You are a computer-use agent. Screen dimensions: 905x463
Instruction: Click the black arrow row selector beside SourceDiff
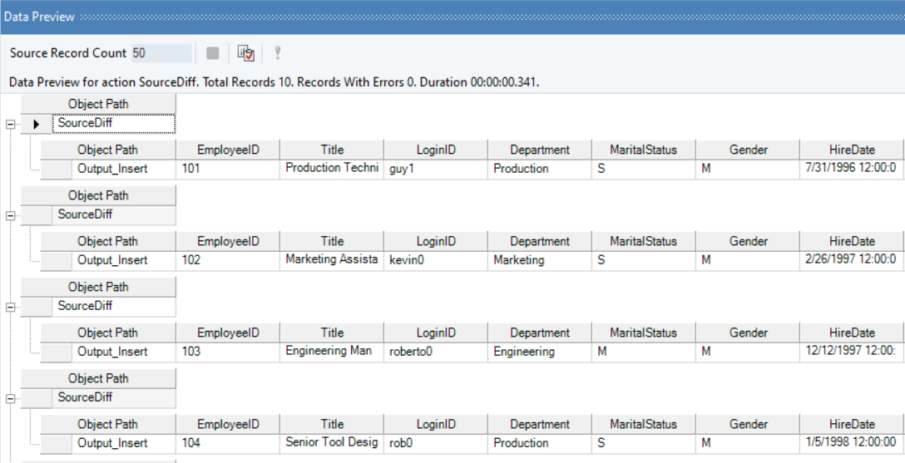click(x=37, y=124)
